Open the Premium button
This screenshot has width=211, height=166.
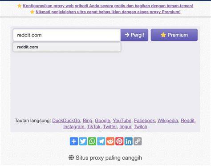pyautogui.click(x=174, y=35)
